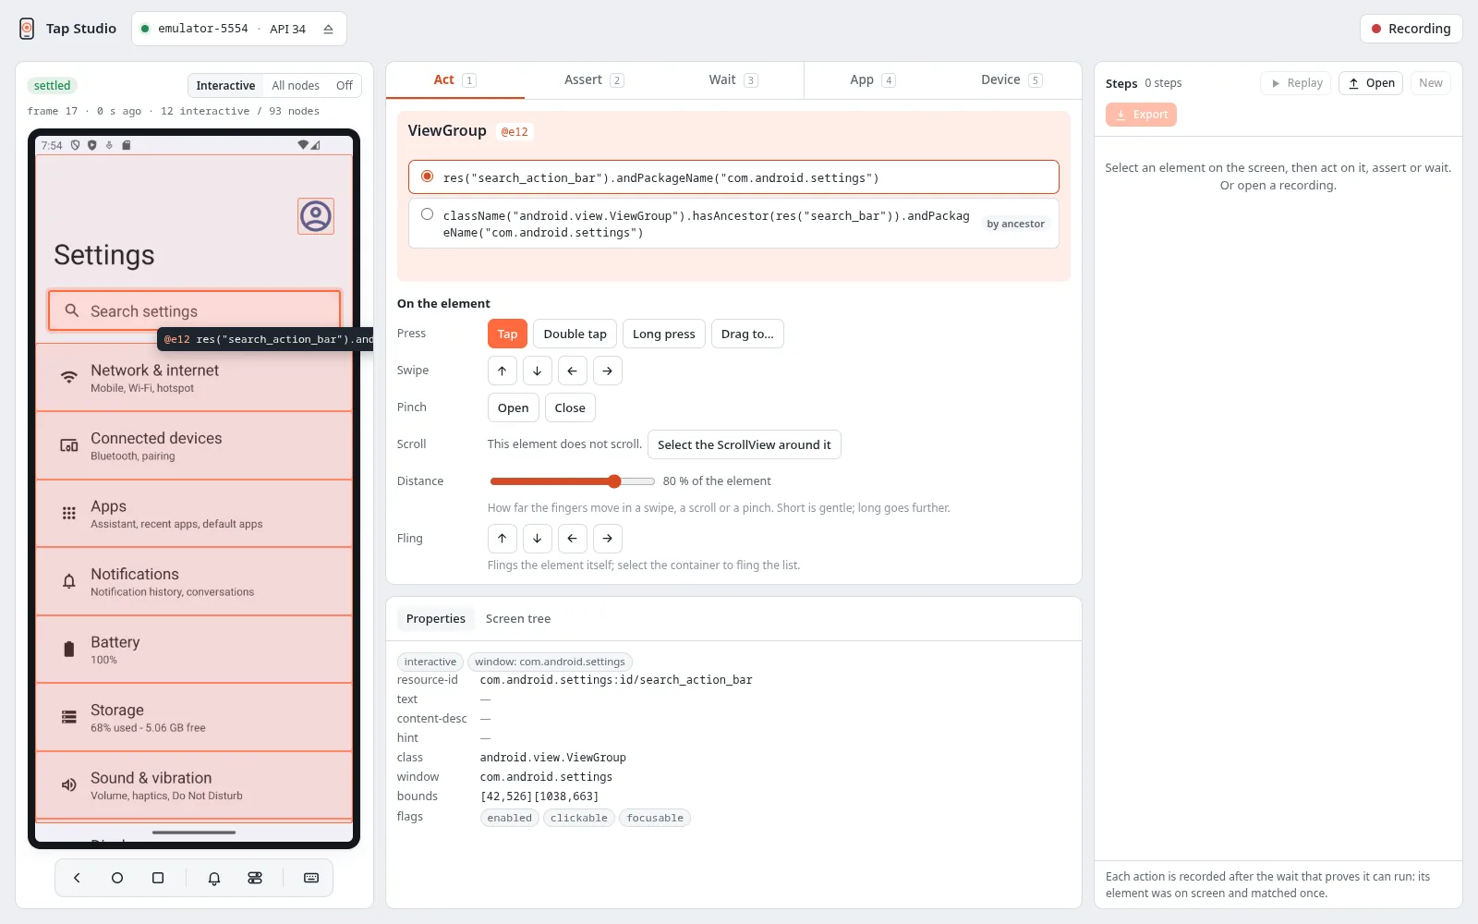Screen dimensions: 1478x924
Task: Open the Act tab
Action: 455,80
